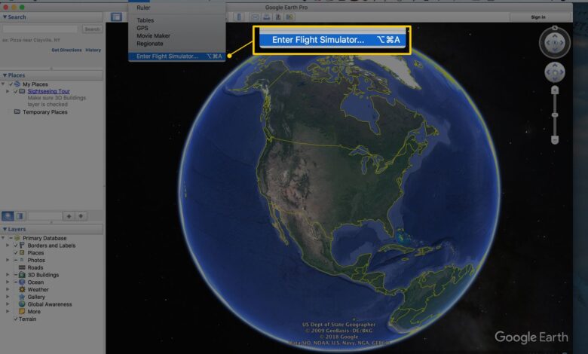Click the save image toolbar icon
The width and height of the screenshot is (588, 354).
tap(278, 17)
